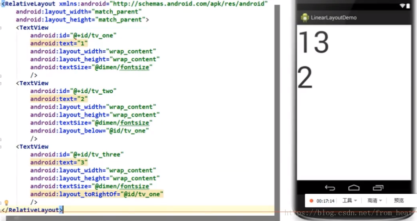Click the android:id="@+id/tv_one" line

(73, 36)
